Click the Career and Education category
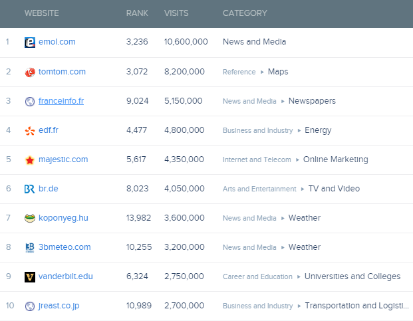This screenshot has width=413, height=321. [257, 276]
